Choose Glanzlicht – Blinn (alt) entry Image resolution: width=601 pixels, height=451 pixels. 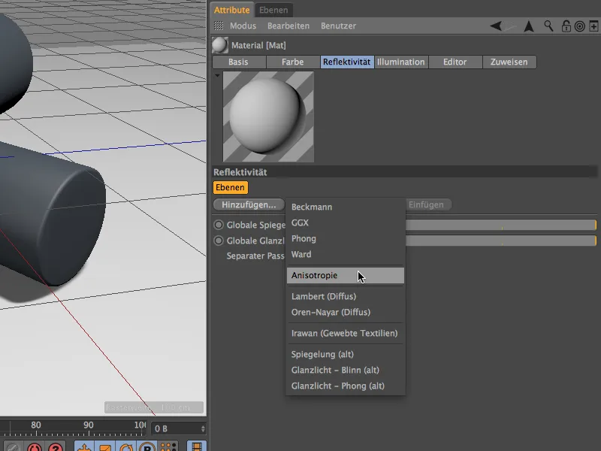click(x=346, y=370)
